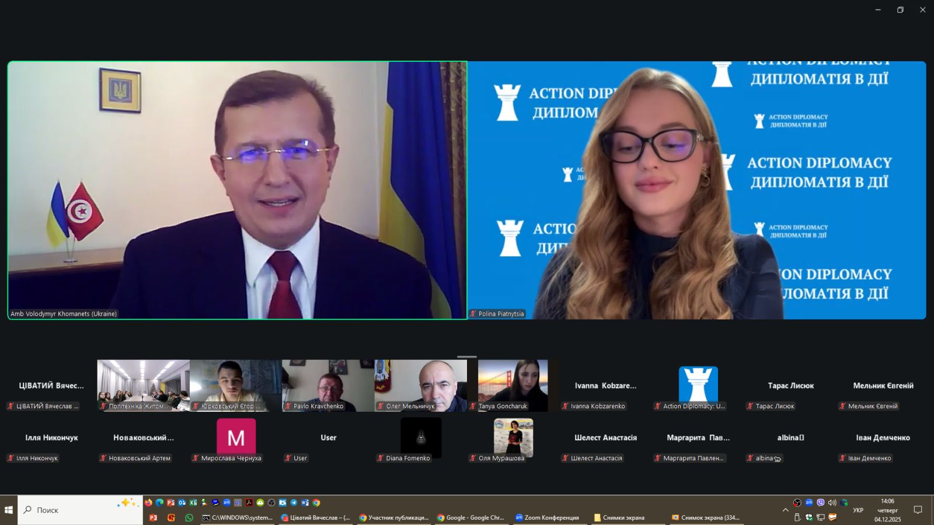Open the clock and calendar flyout
Screen dimensions: 934x525
[887, 510]
